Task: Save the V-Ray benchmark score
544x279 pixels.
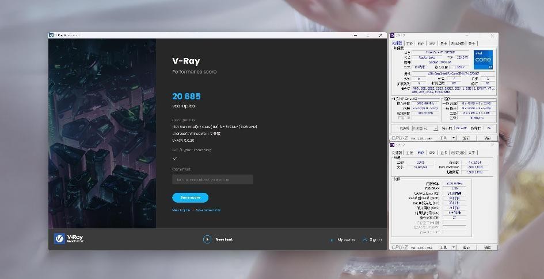Action: (x=190, y=197)
